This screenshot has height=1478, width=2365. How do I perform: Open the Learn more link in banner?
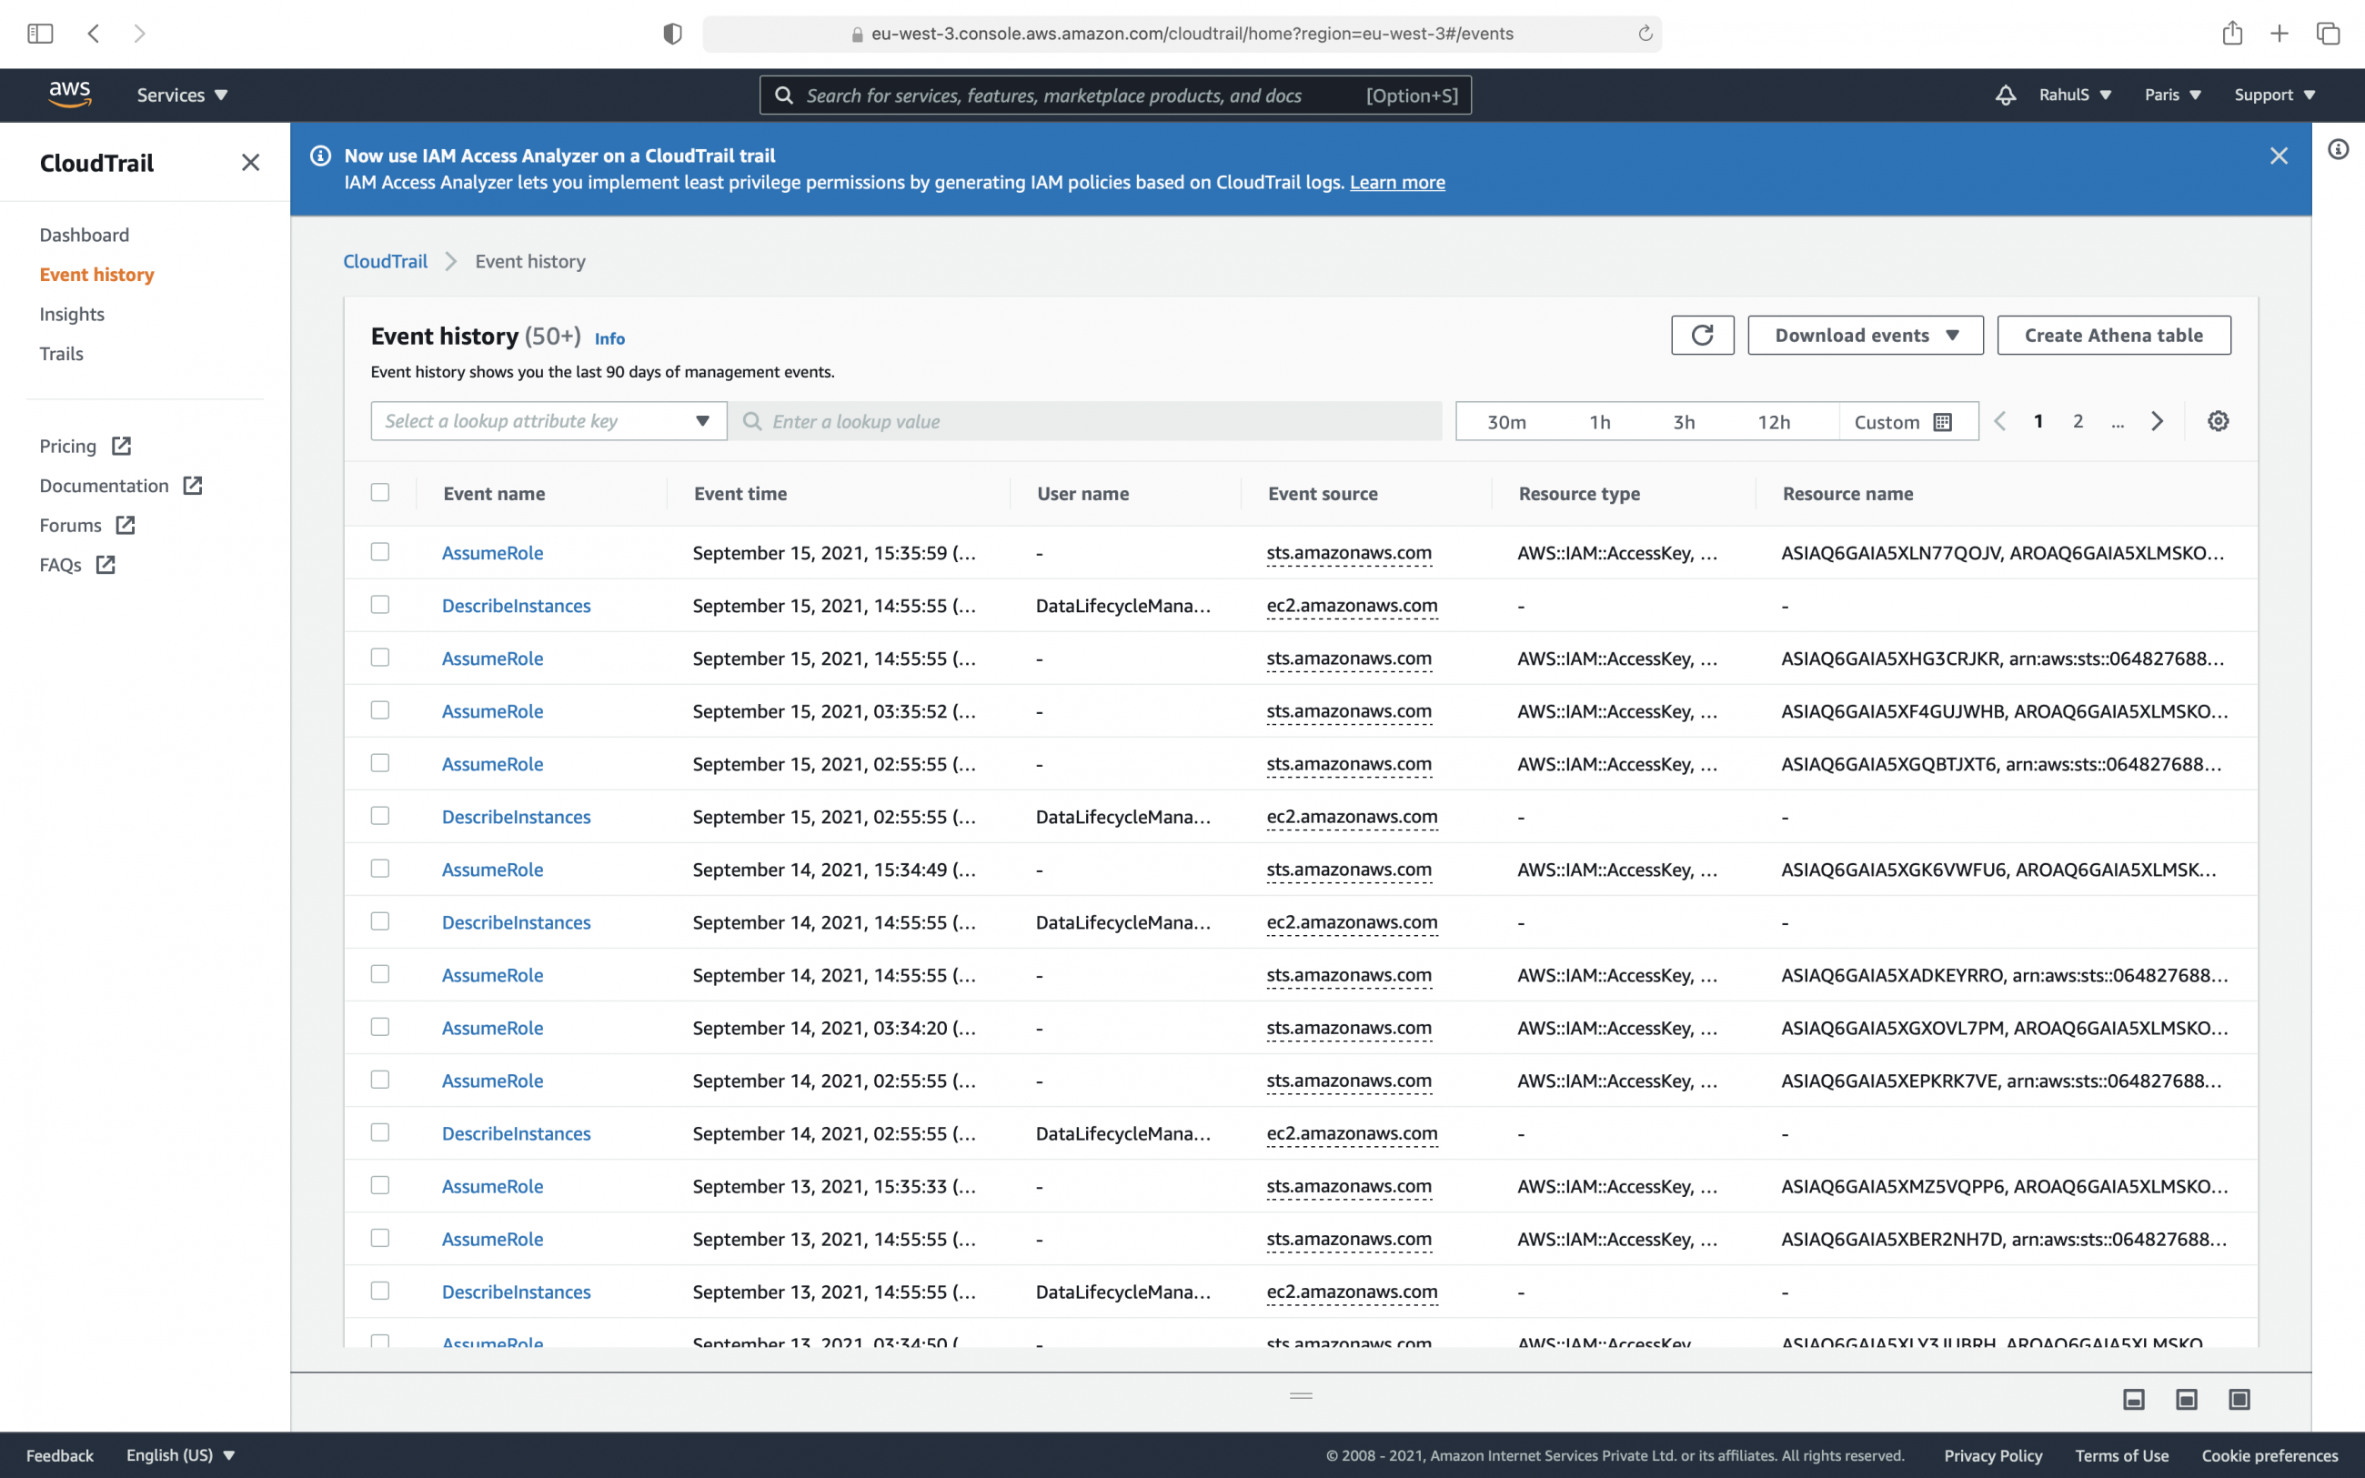click(x=1396, y=182)
